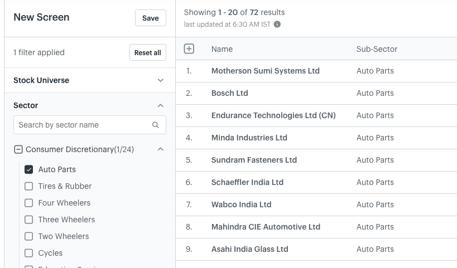Screen dimensions: 457x268
Task: Open Mahindra CIE Automotive Ltd stock
Action: pyautogui.click(x=266, y=227)
